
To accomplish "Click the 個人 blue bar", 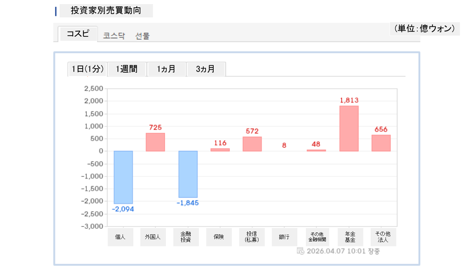I will pos(123,177).
